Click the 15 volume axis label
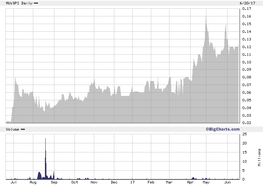 (244, 152)
